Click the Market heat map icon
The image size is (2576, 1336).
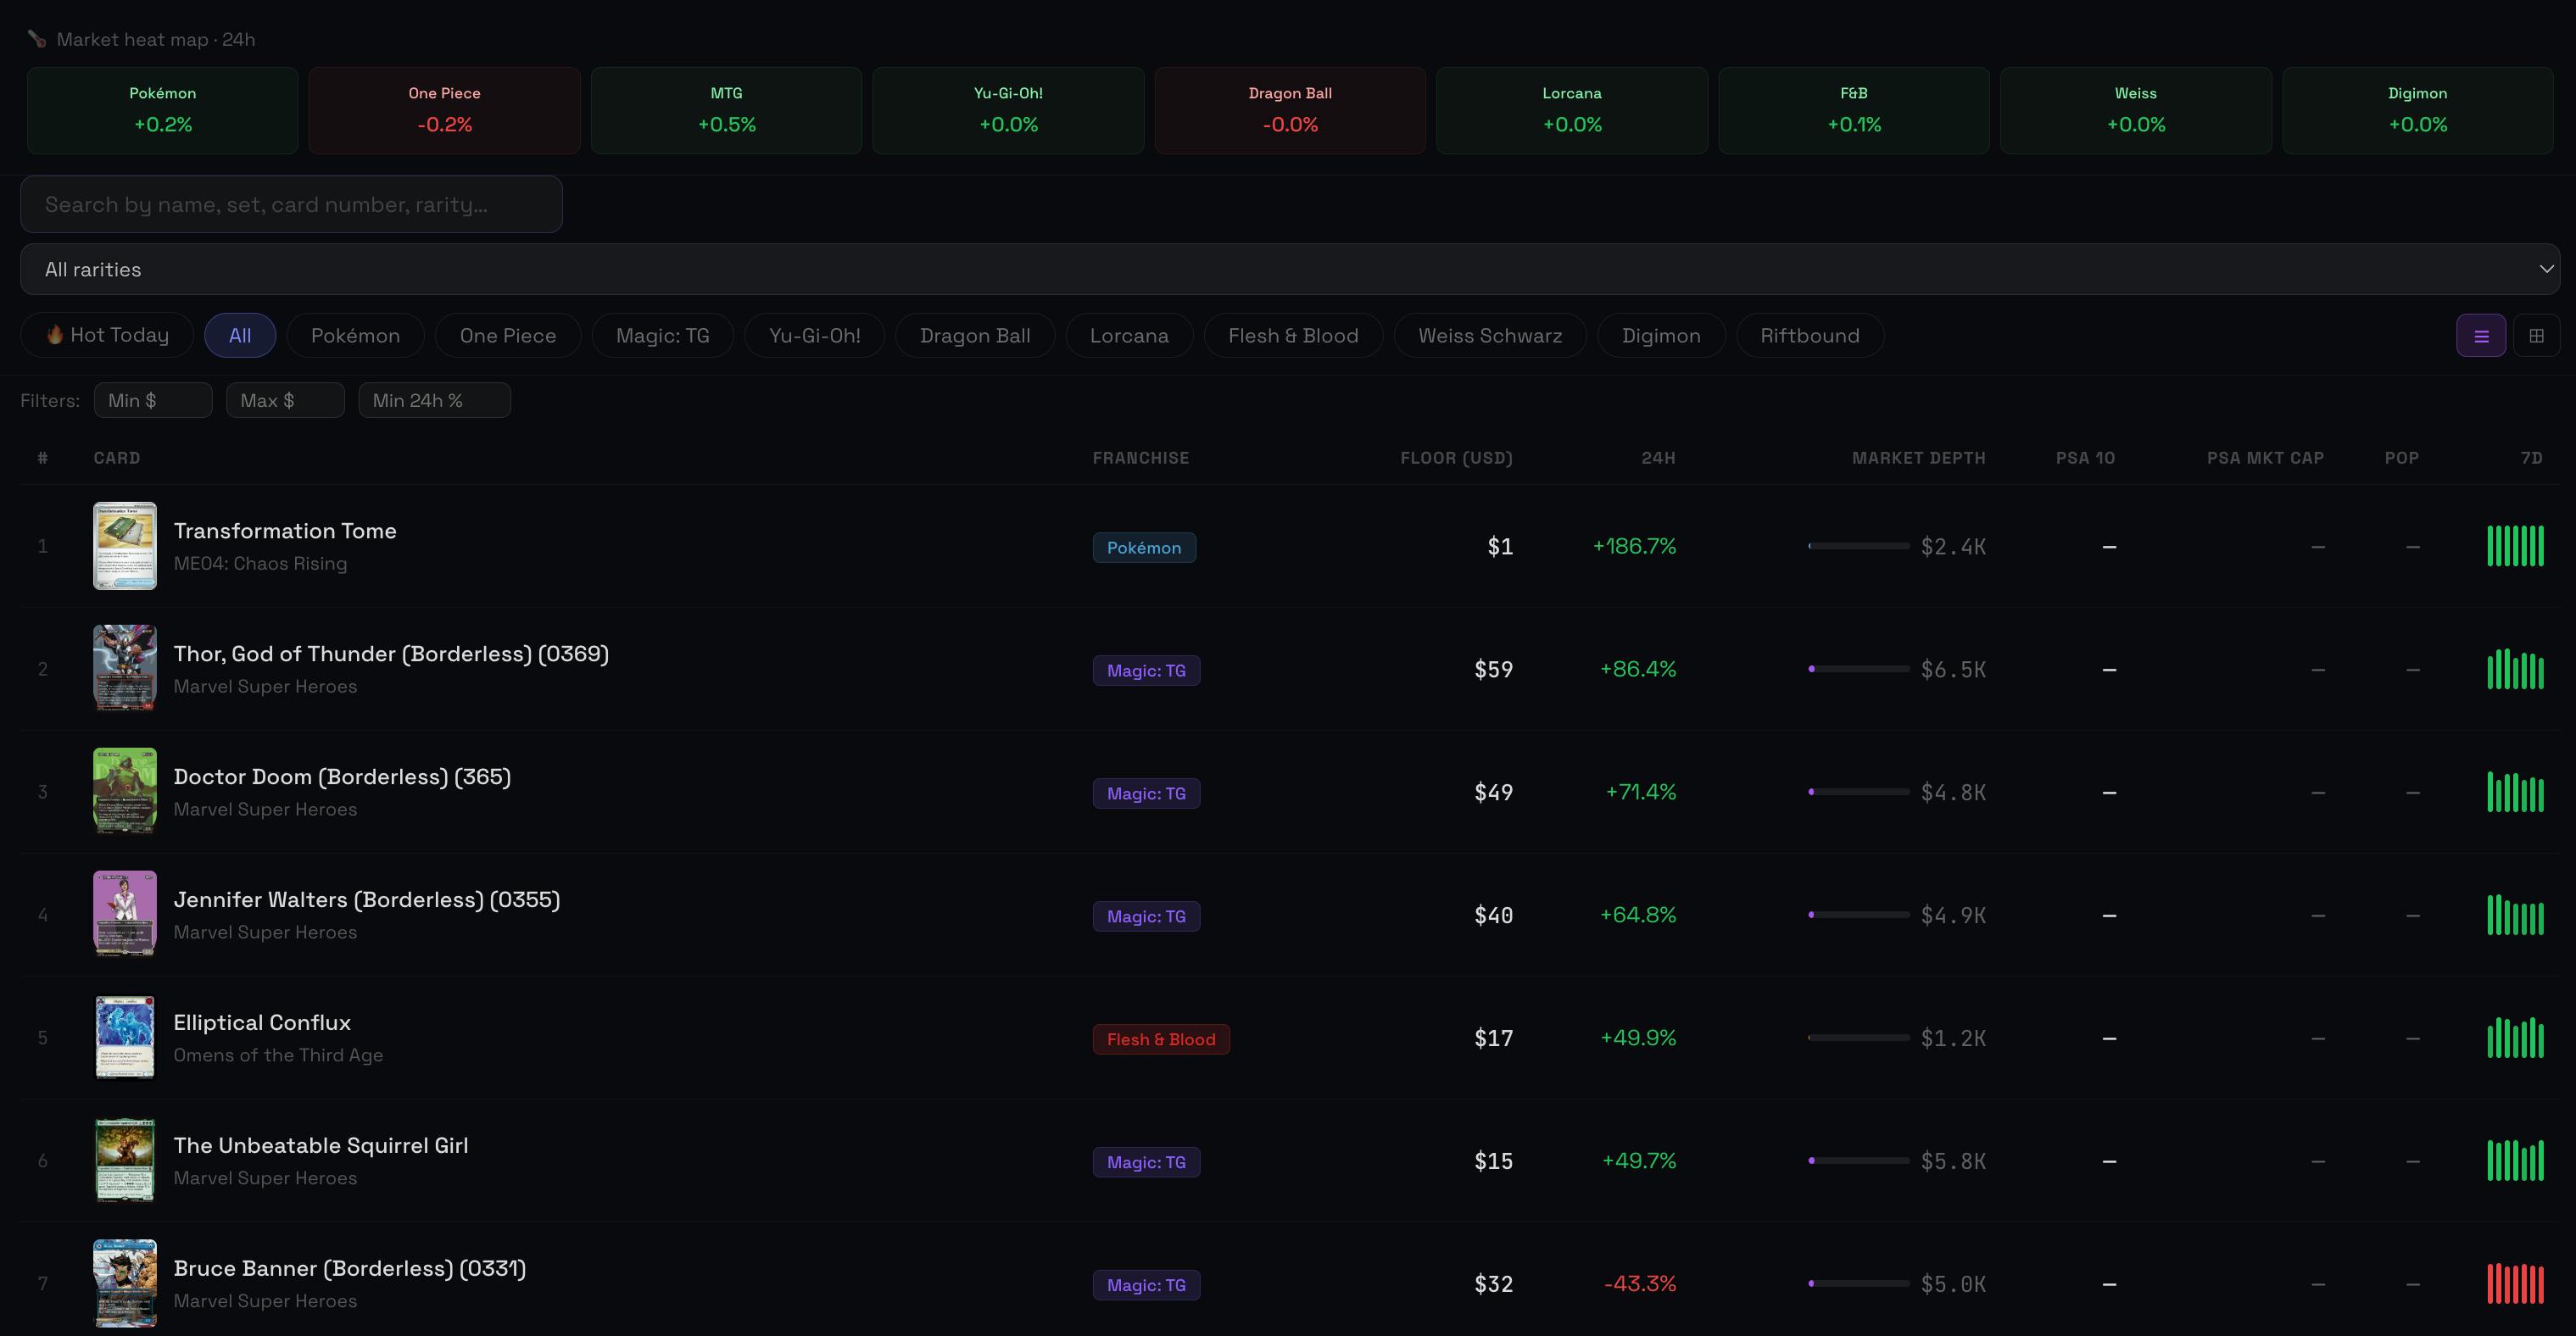[x=37, y=39]
